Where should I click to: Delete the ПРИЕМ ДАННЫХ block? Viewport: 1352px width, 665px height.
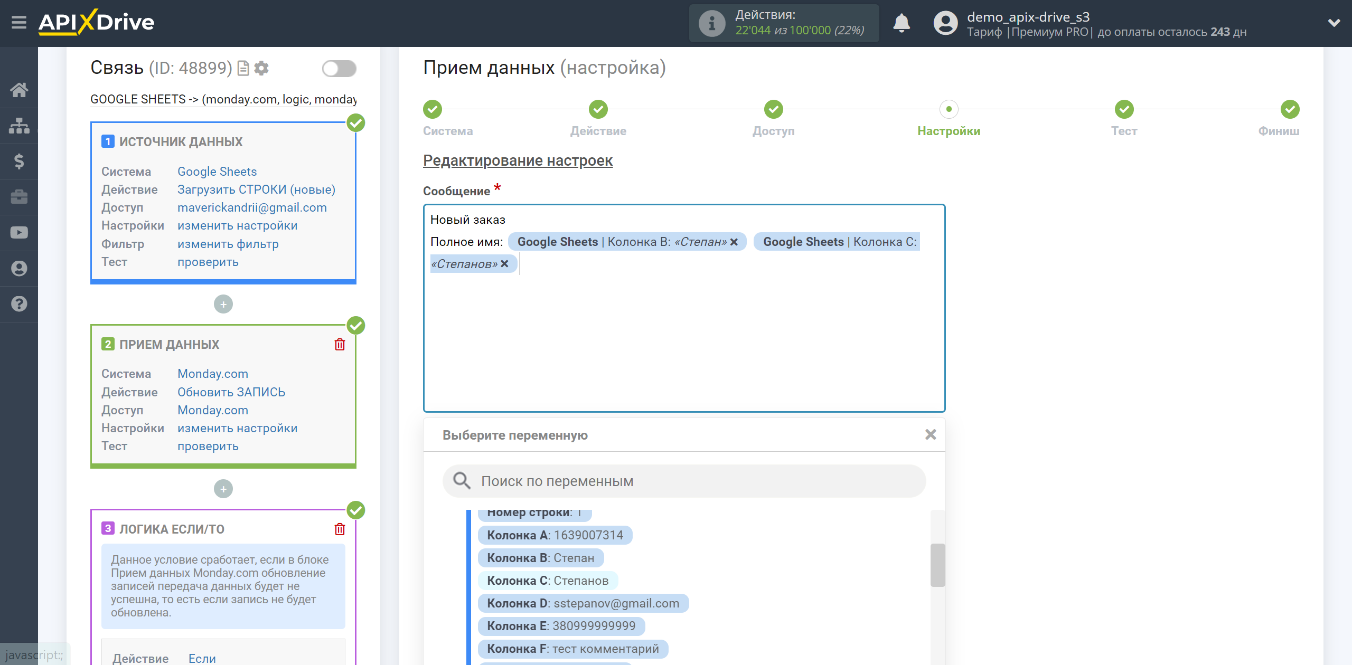coord(340,345)
